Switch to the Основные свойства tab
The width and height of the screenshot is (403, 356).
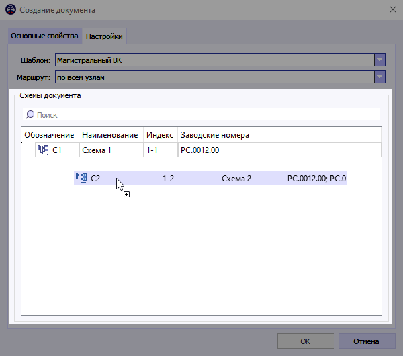44,36
